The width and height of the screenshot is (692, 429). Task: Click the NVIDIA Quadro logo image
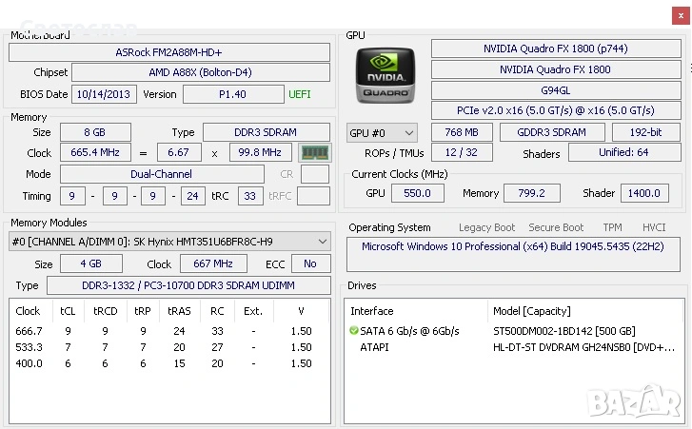(386, 75)
